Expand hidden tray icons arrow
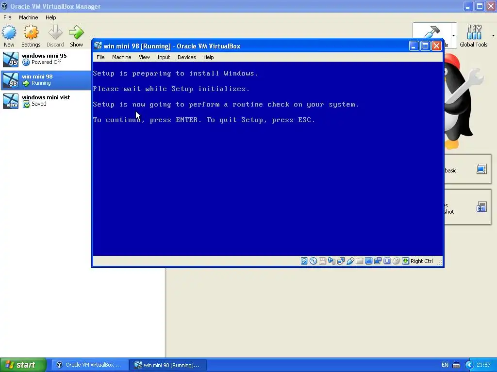The width and height of the screenshot is (497, 372). click(x=469, y=365)
